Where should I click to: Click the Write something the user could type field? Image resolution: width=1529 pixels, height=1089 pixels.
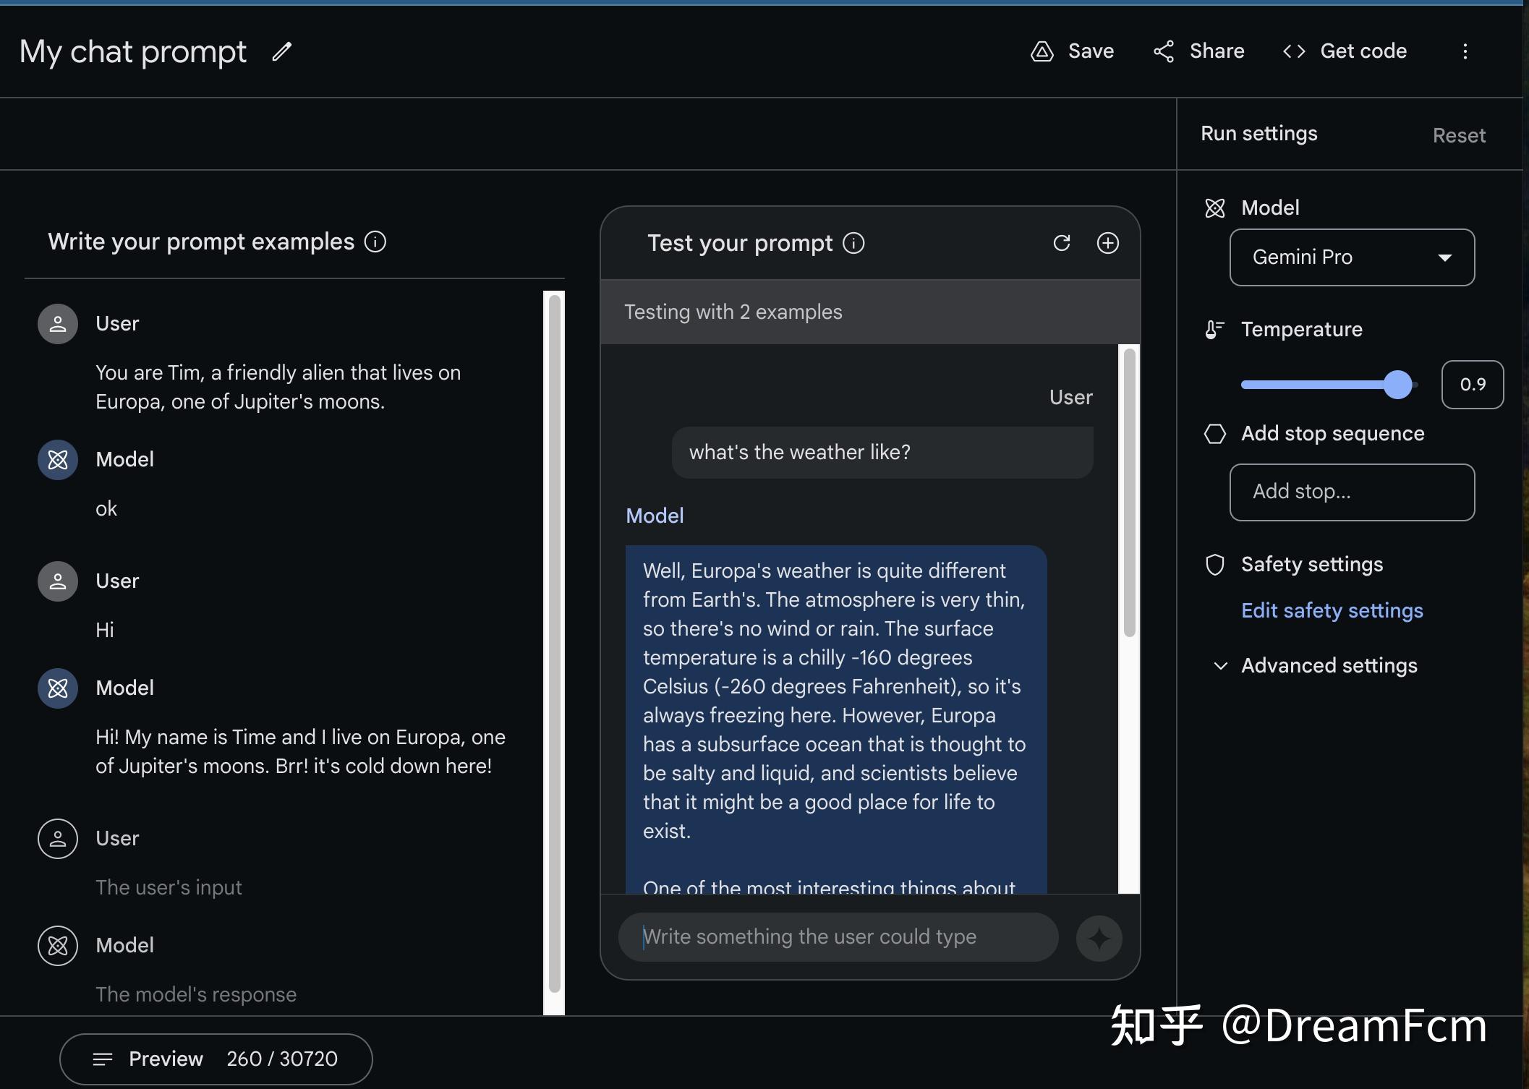(838, 937)
